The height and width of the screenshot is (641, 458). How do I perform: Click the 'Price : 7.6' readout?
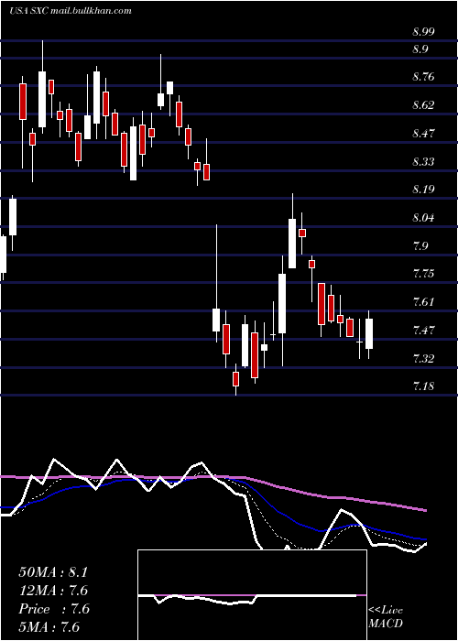coord(53,609)
